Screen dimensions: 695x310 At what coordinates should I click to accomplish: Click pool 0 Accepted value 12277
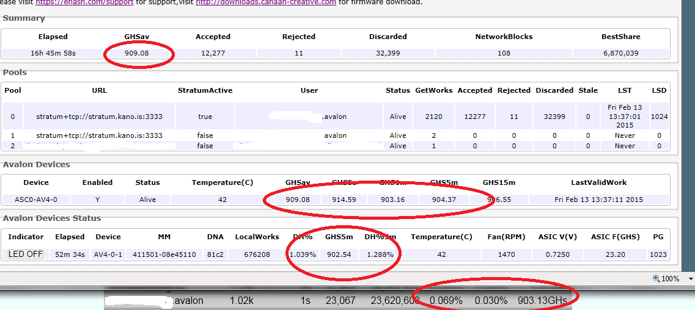pyautogui.click(x=475, y=117)
